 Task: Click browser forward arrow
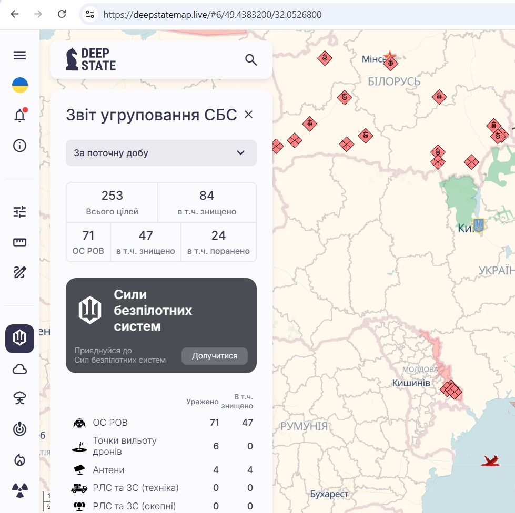click(x=38, y=14)
